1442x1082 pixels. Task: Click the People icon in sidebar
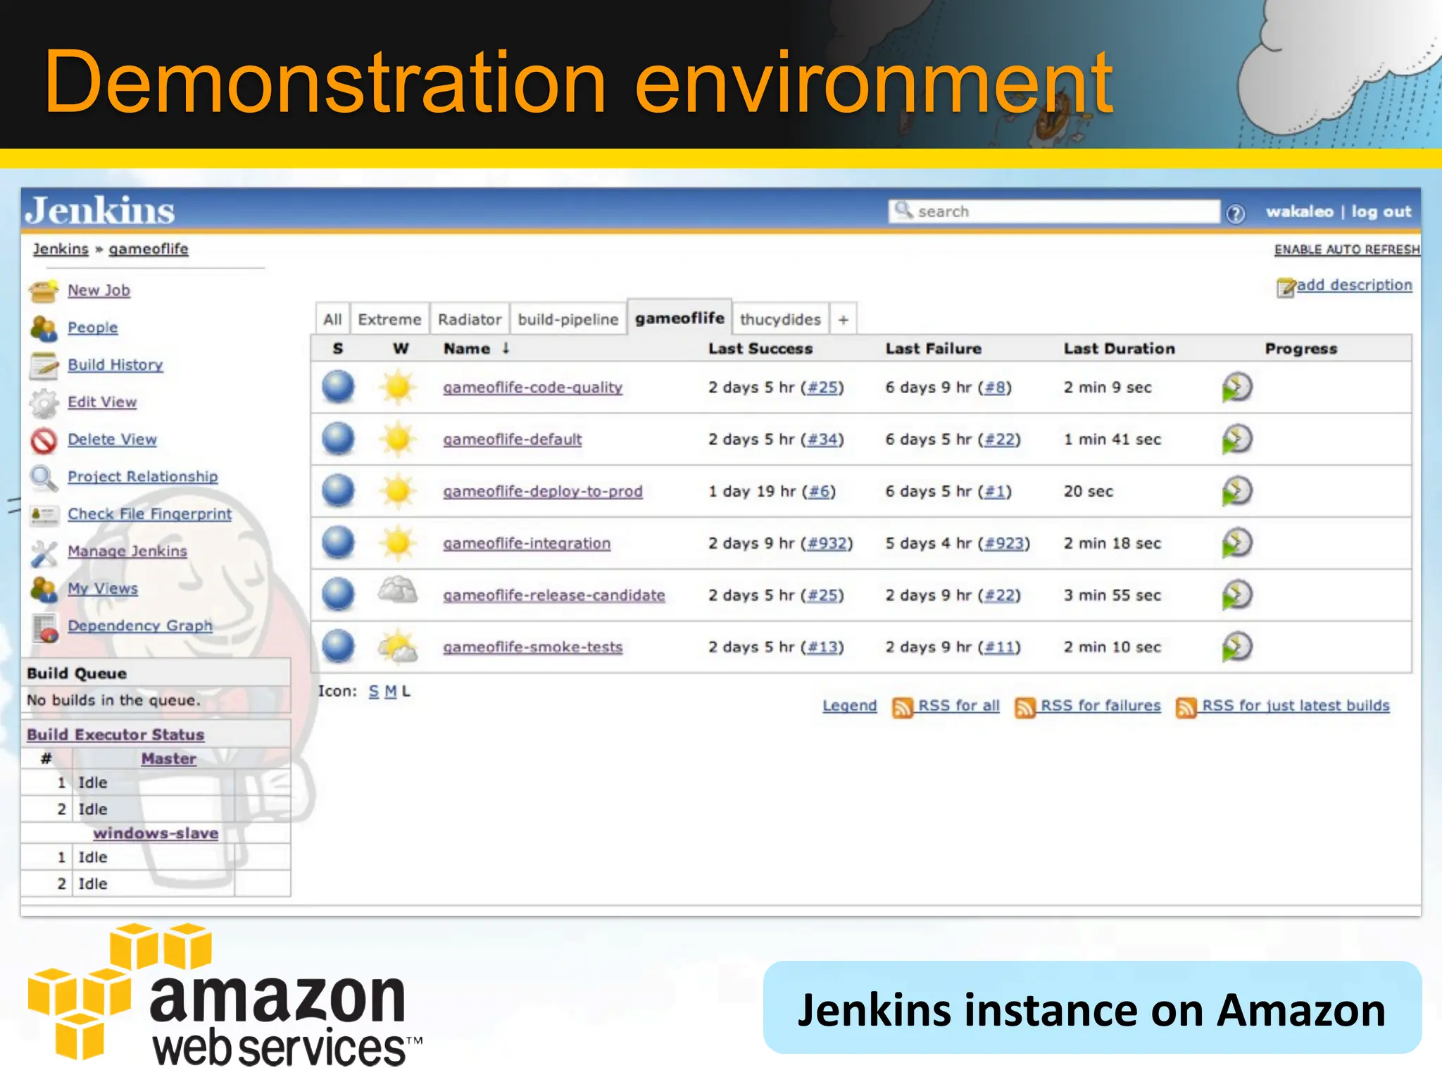point(44,328)
